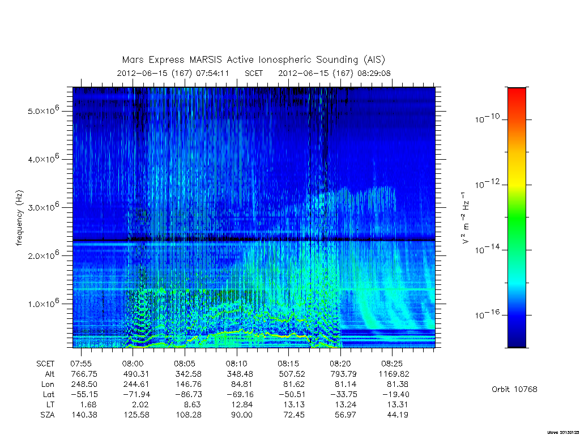Click the longitude value 248.50
The width and height of the screenshot is (580, 435).
coord(84,385)
